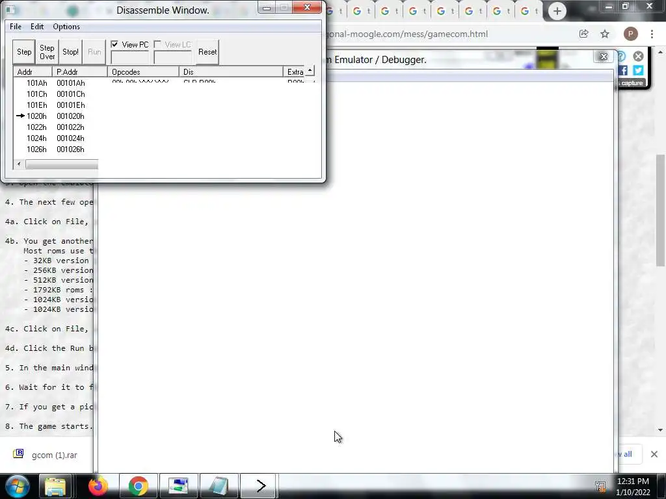Screen dimensions: 666x499
Task: Toggle the View PC checkbox
Action: (114, 44)
